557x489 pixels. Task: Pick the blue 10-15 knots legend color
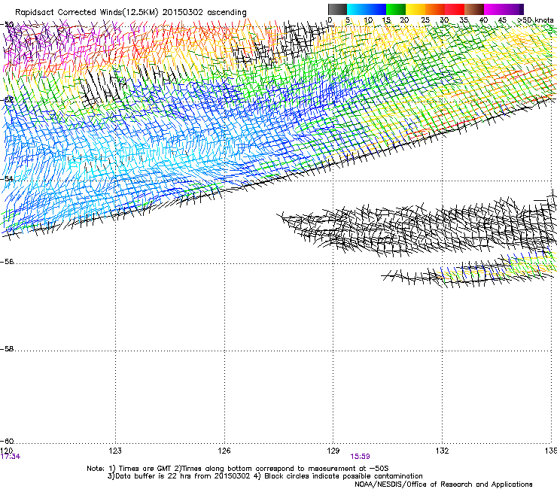coord(376,9)
